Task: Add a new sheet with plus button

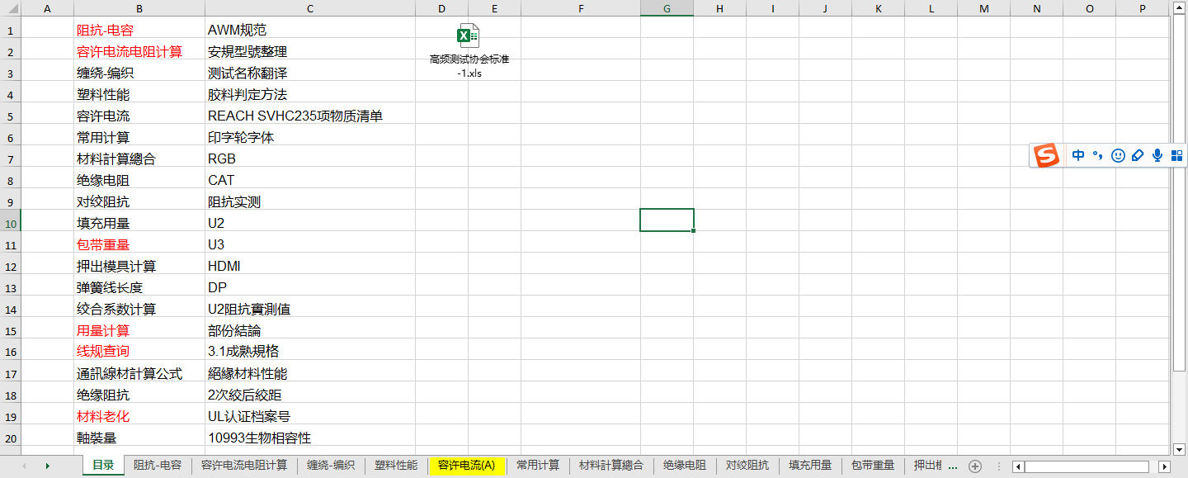Action: [974, 466]
